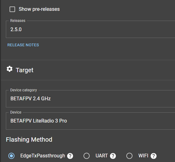Open help icon next to EdgeTxPassthrough
The image size is (175, 162).
tap(70, 156)
